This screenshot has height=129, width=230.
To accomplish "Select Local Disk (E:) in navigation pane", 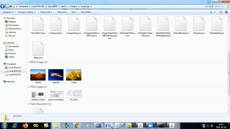I will (14, 75).
